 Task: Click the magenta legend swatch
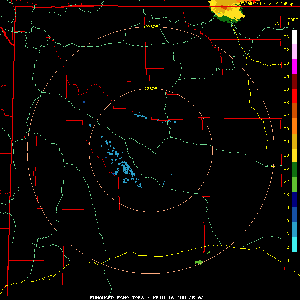pyautogui.click(x=294, y=66)
